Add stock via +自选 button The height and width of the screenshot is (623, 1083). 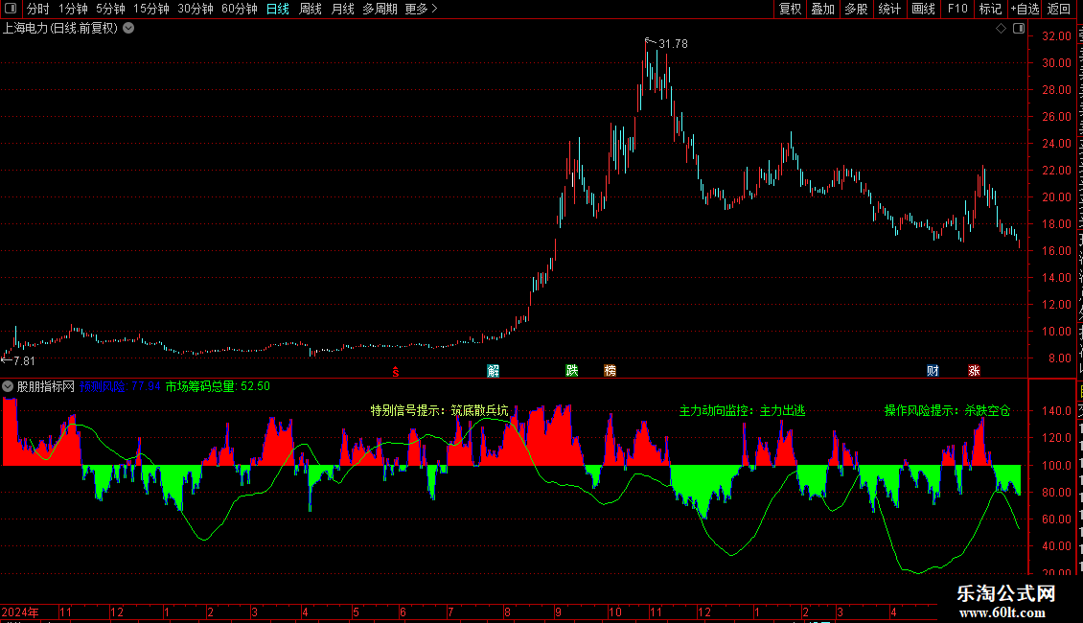pos(1025,9)
